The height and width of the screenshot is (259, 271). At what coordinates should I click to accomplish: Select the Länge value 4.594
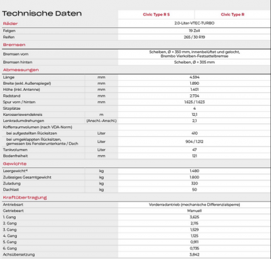pos(194,77)
